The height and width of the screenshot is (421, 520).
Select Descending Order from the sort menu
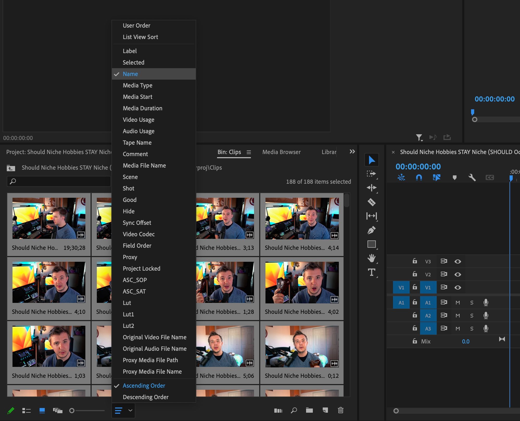[146, 397]
